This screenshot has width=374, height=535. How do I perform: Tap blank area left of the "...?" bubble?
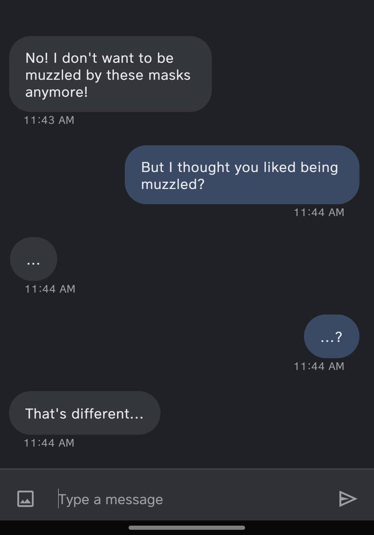pos(156,336)
